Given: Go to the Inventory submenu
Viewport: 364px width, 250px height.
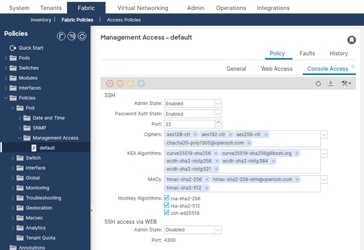Looking at the screenshot, I should coord(41,20).
